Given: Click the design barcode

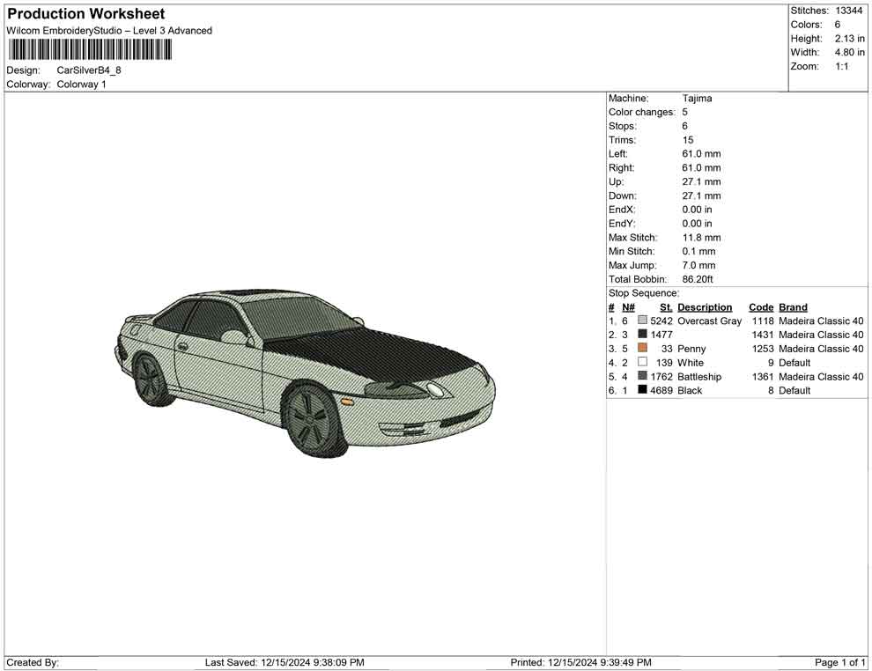Looking at the screenshot, I should tap(90, 49).
